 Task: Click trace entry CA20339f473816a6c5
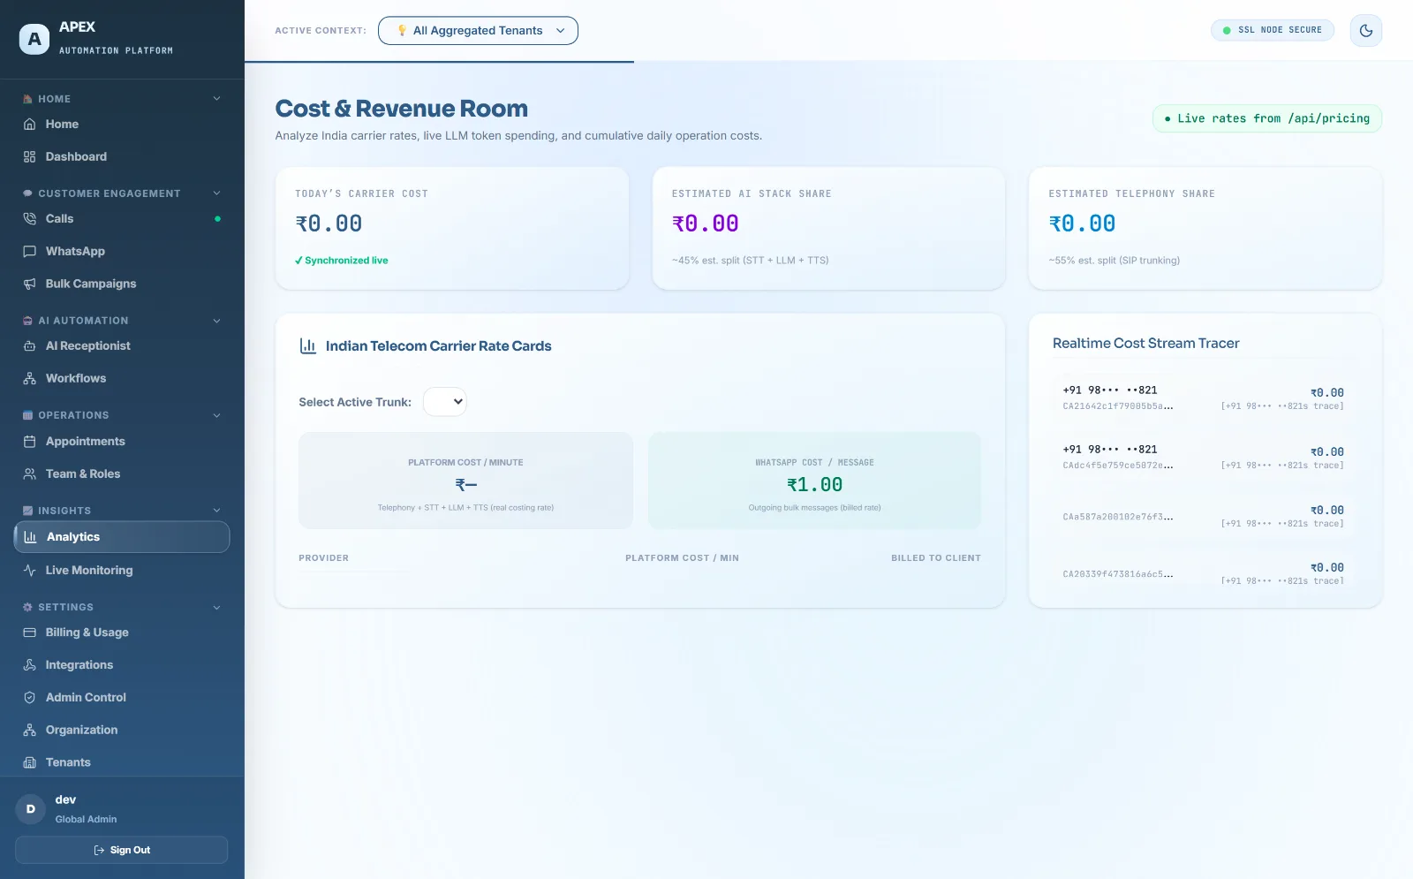[1203, 573]
